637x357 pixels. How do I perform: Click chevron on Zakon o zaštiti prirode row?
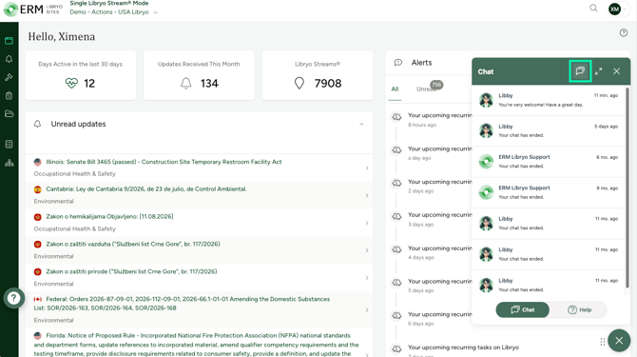(x=367, y=278)
